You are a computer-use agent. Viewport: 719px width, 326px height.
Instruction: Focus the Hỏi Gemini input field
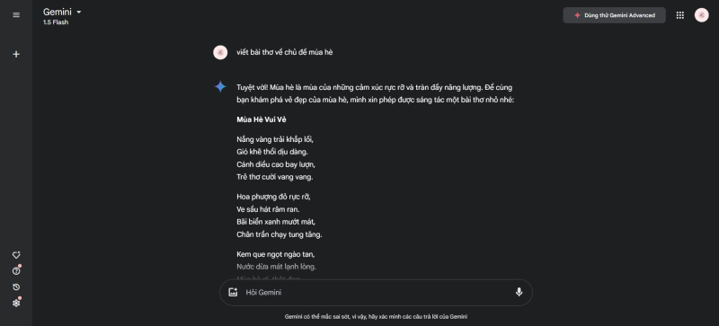click(376, 292)
